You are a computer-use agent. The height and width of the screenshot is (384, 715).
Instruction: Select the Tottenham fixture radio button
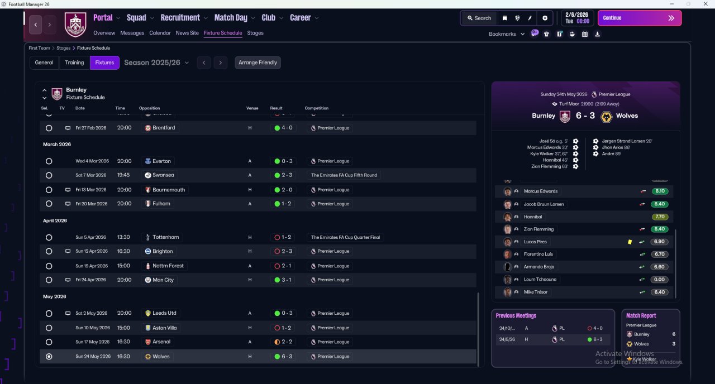(49, 237)
